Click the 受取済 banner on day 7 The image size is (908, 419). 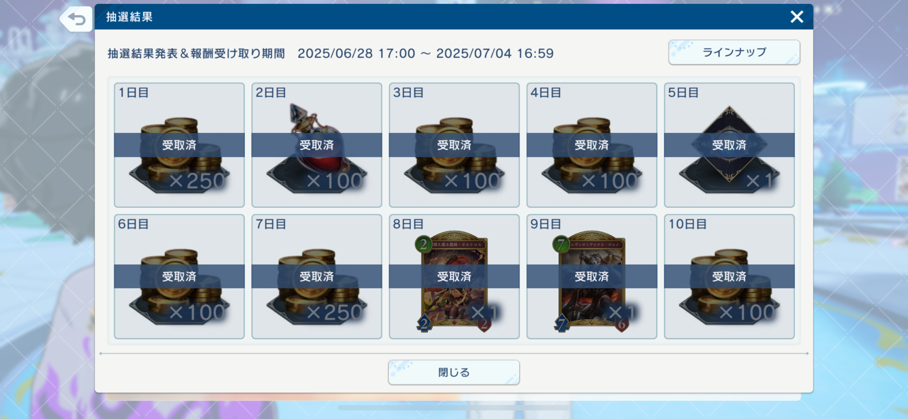tap(317, 276)
